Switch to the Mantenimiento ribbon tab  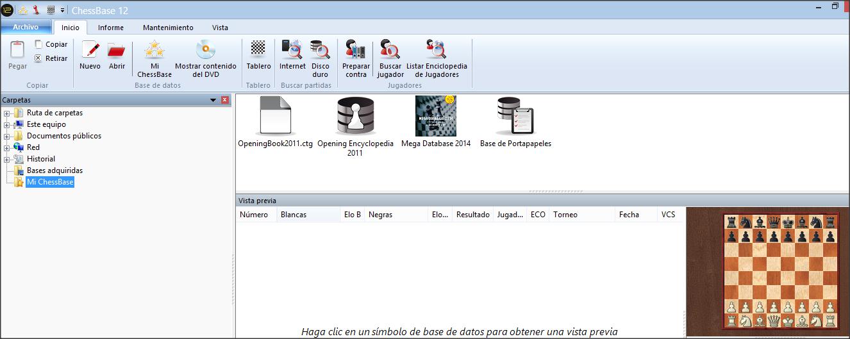[168, 28]
